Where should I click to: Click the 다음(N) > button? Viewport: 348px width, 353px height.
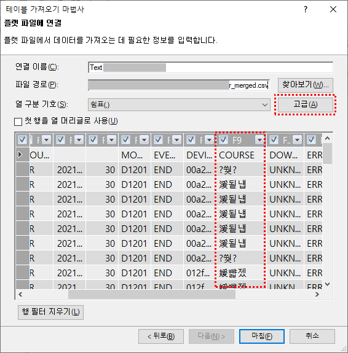[212, 336]
